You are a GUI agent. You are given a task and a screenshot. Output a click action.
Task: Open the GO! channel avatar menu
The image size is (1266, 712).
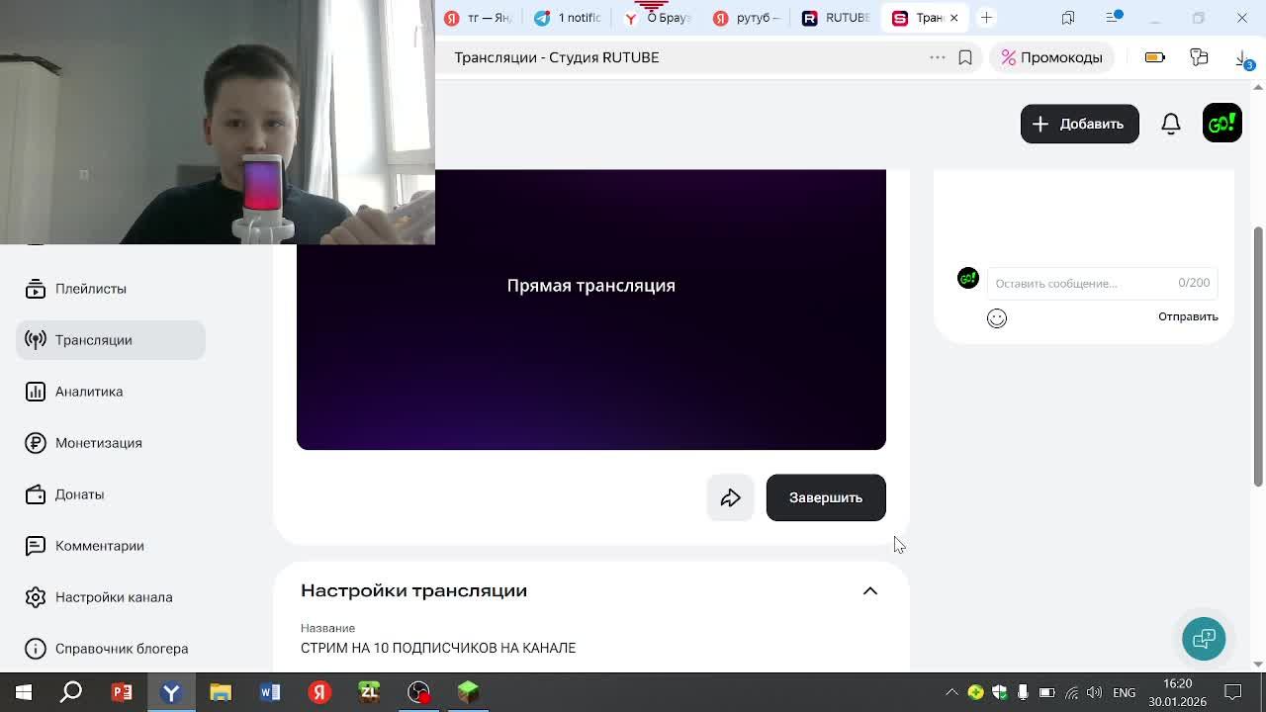pyautogui.click(x=1222, y=124)
